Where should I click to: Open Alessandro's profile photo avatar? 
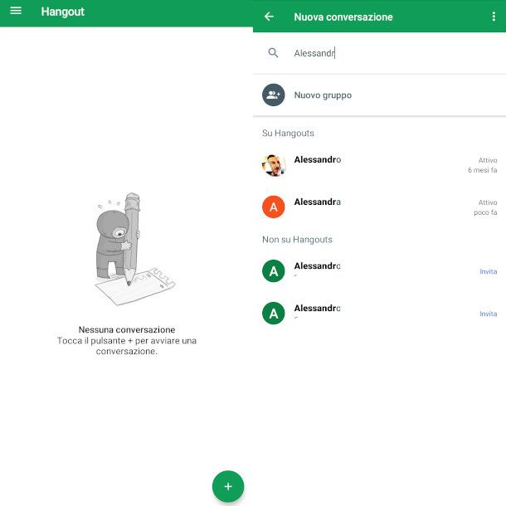click(x=274, y=164)
